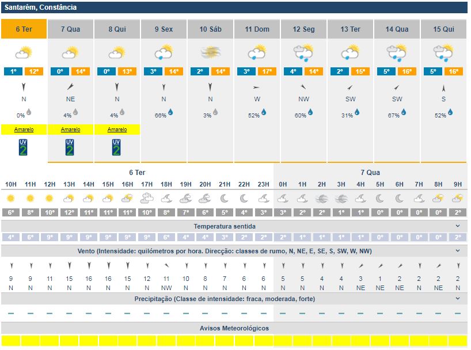The width and height of the screenshot is (471, 350).
Task: Click the 12° temperature box at 13H
Action: point(69,212)
